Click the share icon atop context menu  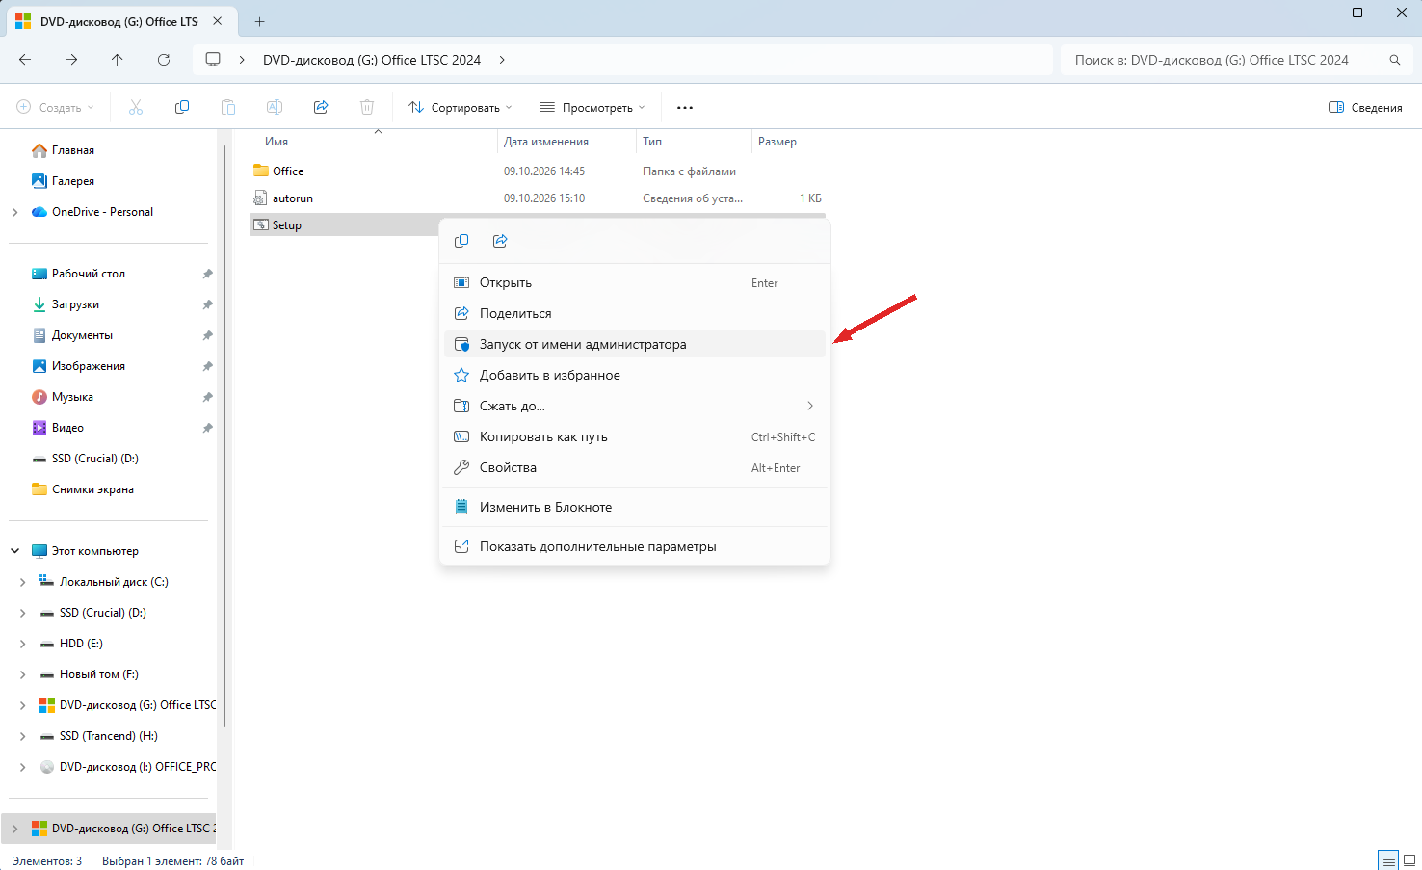pos(500,241)
